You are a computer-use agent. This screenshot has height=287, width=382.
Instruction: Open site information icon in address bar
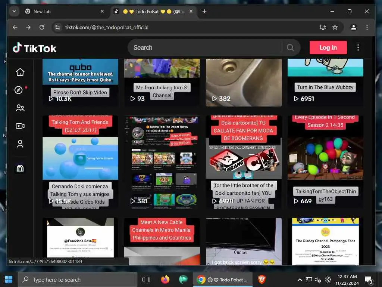coord(58,27)
